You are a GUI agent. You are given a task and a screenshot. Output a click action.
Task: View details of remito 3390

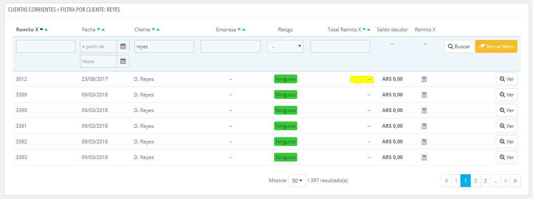point(507,110)
